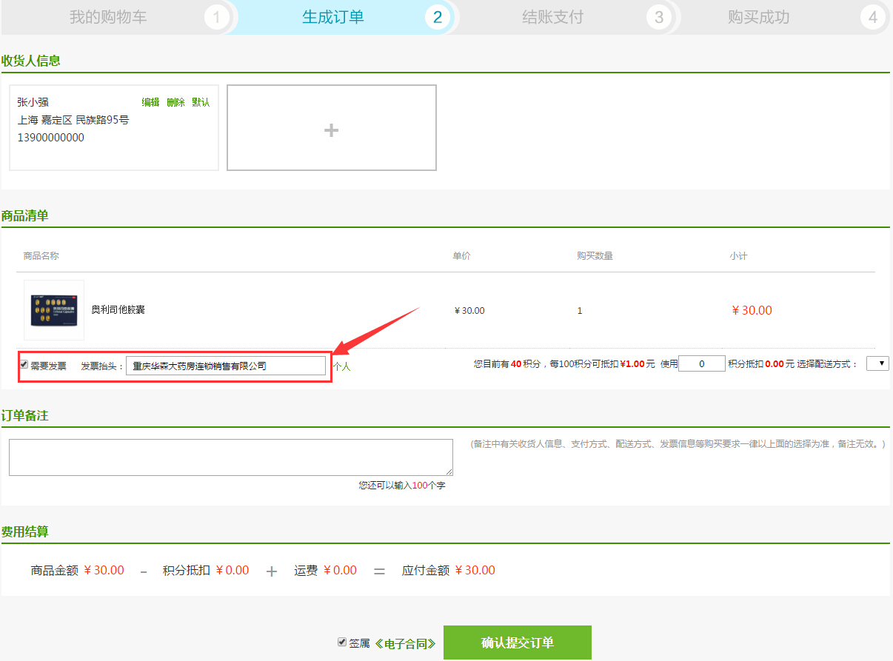893x661 pixels.
Task: Click the 订单备注 remarks text area
Action: click(x=230, y=457)
